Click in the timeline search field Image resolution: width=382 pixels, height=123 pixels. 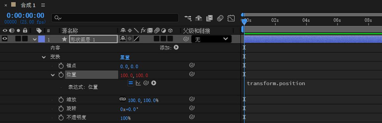pyautogui.click(x=115, y=18)
